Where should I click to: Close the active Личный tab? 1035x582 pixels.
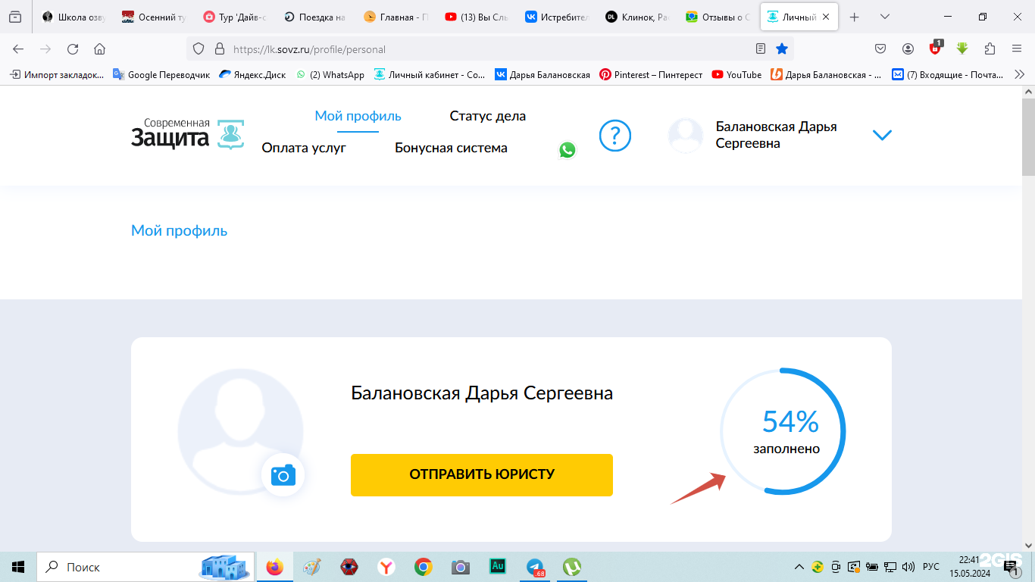pyautogui.click(x=826, y=17)
